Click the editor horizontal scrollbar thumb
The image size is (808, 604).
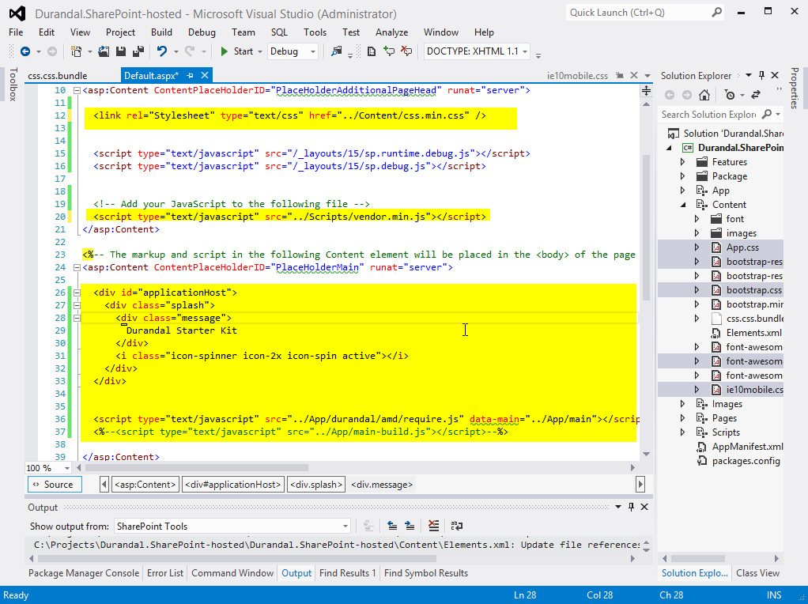point(197,468)
